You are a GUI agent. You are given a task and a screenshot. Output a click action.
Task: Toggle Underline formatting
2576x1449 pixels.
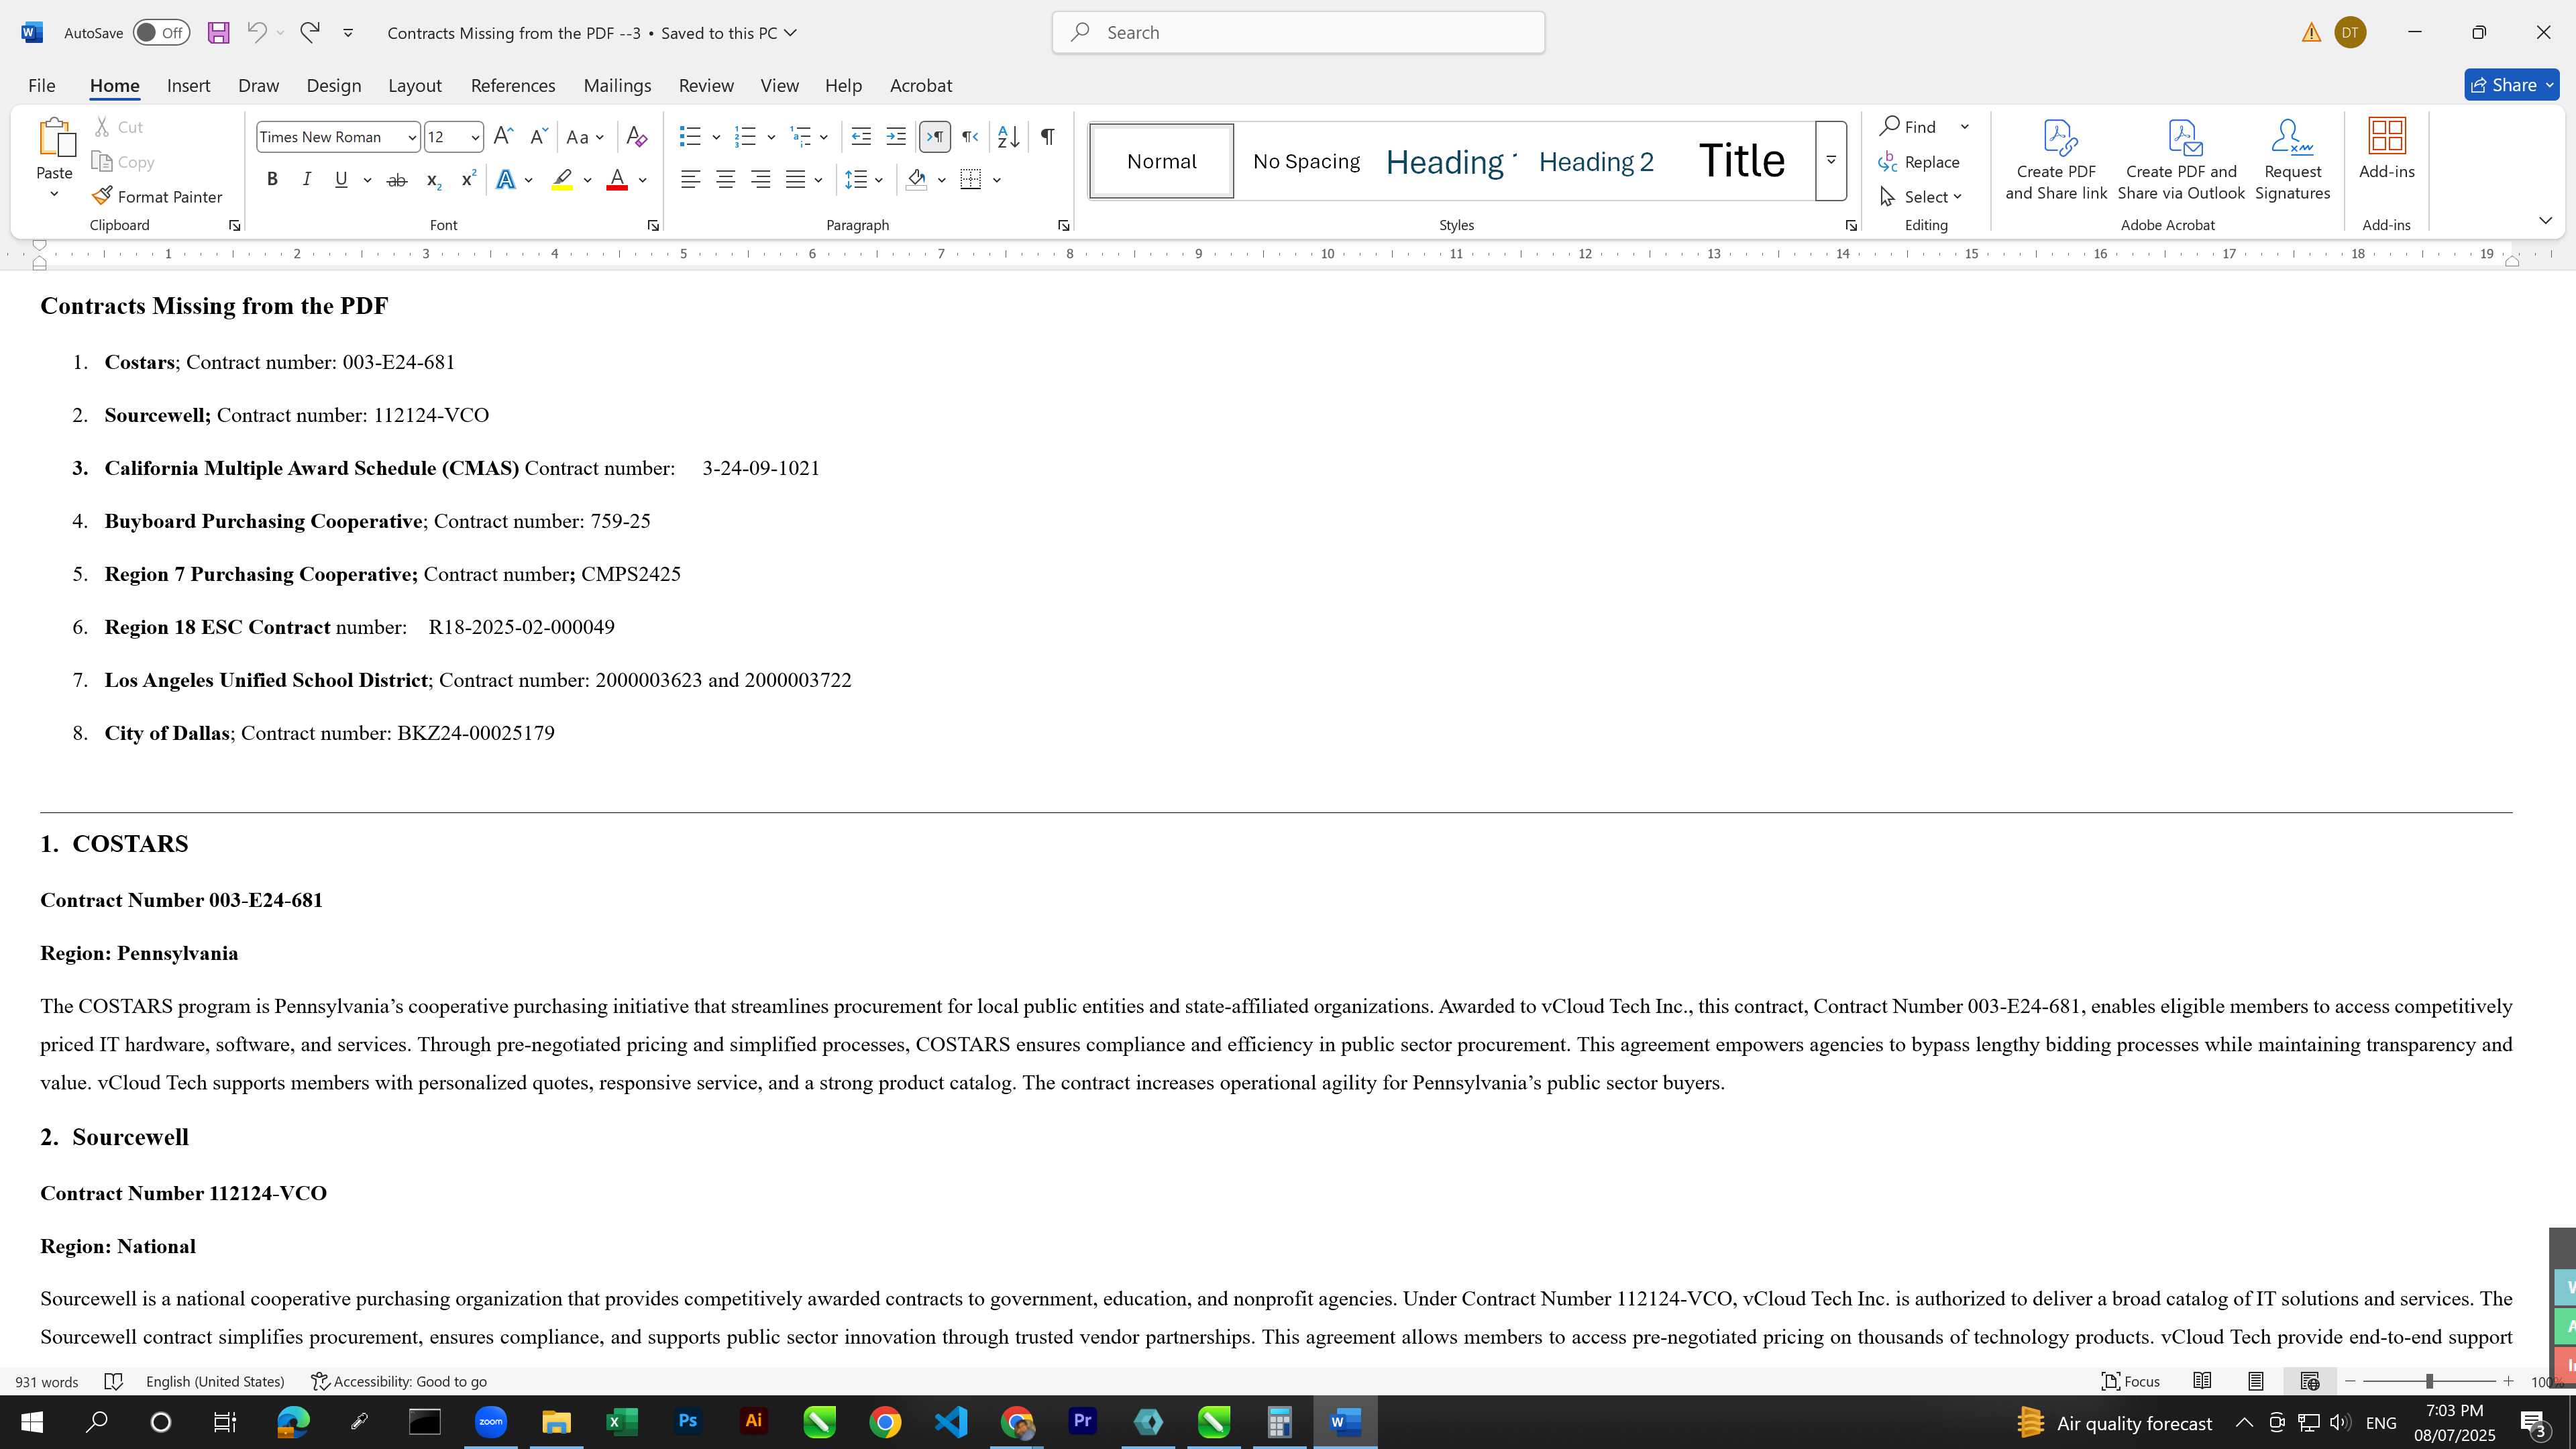(341, 180)
